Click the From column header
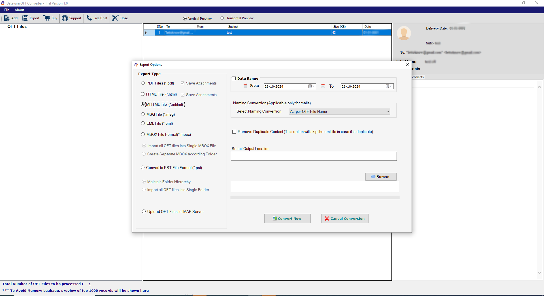Image resolution: width=545 pixels, height=296 pixels. click(211, 27)
